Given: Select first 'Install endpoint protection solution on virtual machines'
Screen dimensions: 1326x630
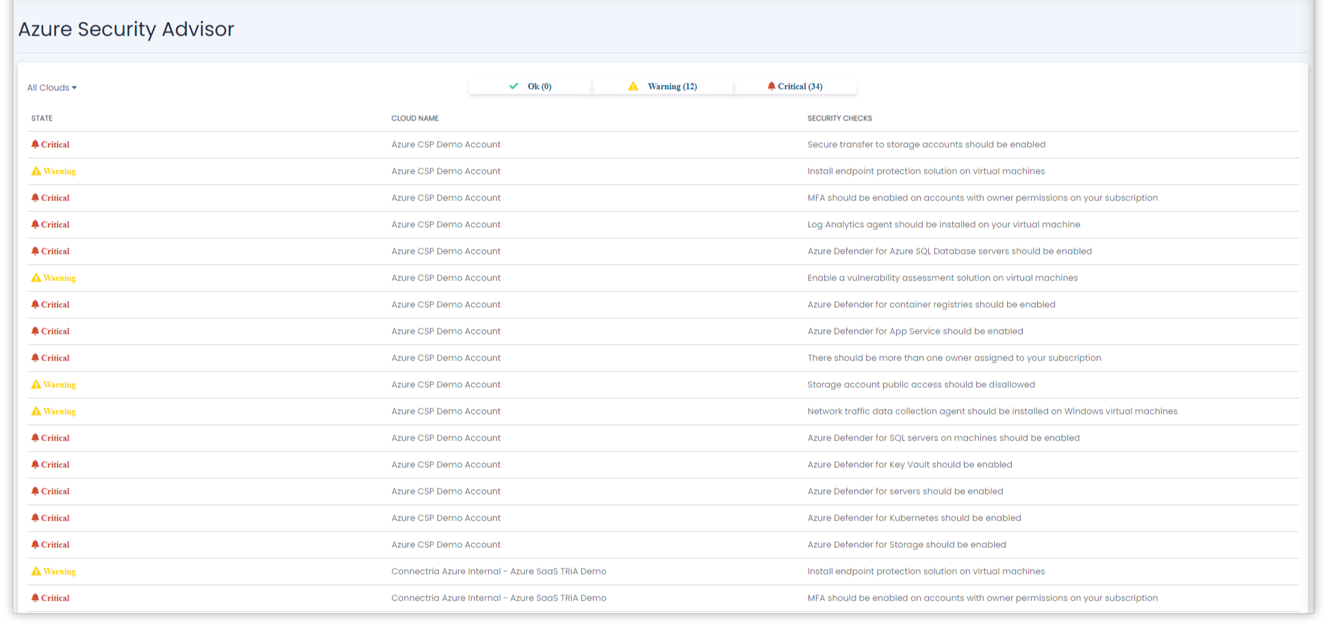Looking at the screenshot, I should pos(926,171).
